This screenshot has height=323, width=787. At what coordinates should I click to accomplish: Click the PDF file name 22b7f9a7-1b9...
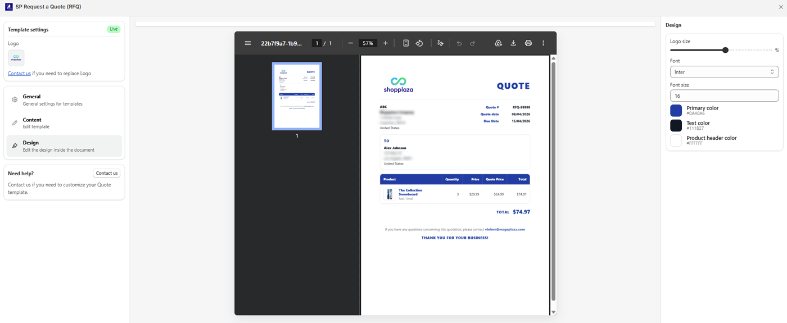pyautogui.click(x=281, y=43)
